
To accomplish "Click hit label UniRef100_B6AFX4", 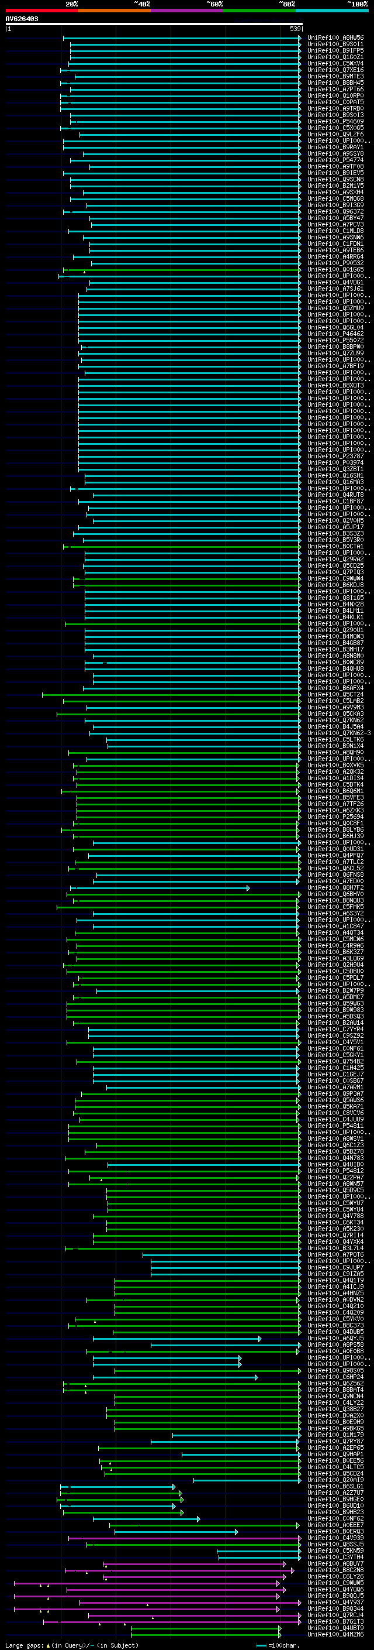I will click(x=335, y=688).
